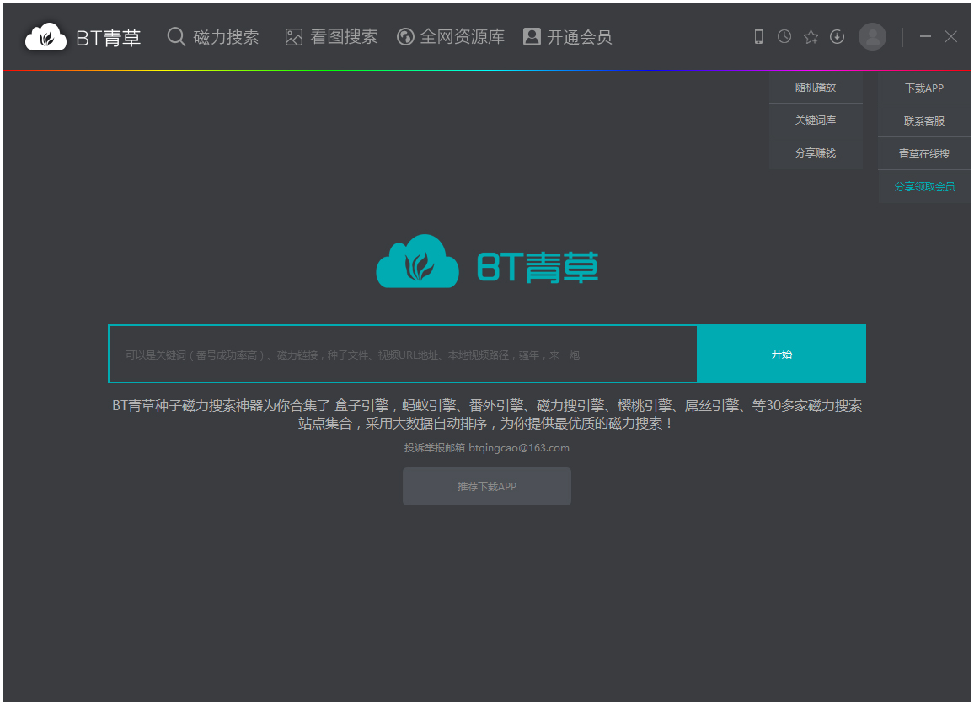Click the user avatar icon
Image resolution: width=974 pixels, height=705 pixels.
[x=872, y=37]
